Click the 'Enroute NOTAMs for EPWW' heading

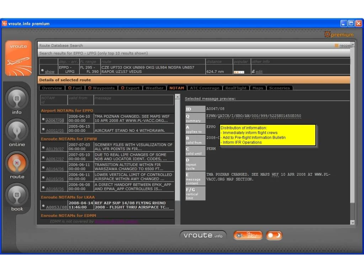[69, 139]
